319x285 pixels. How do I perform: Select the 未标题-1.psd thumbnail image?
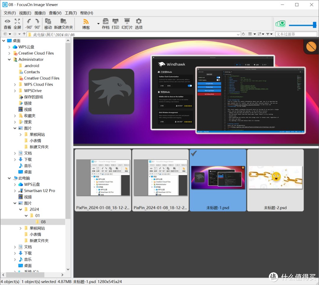[218, 177]
